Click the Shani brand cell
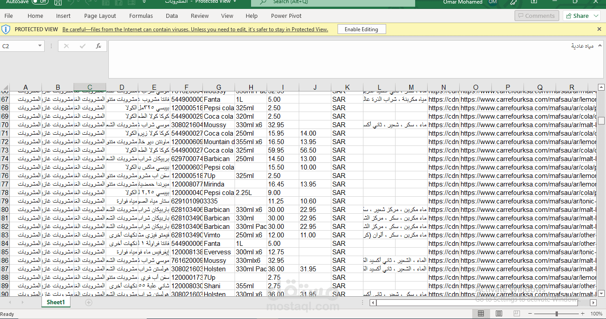This screenshot has height=319, width=606. tap(218, 286)
